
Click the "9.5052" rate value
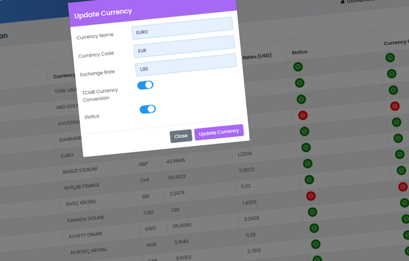pyautogui.click(x=184, y=258)
